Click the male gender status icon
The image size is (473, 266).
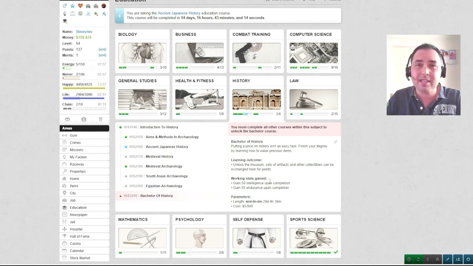65,6
